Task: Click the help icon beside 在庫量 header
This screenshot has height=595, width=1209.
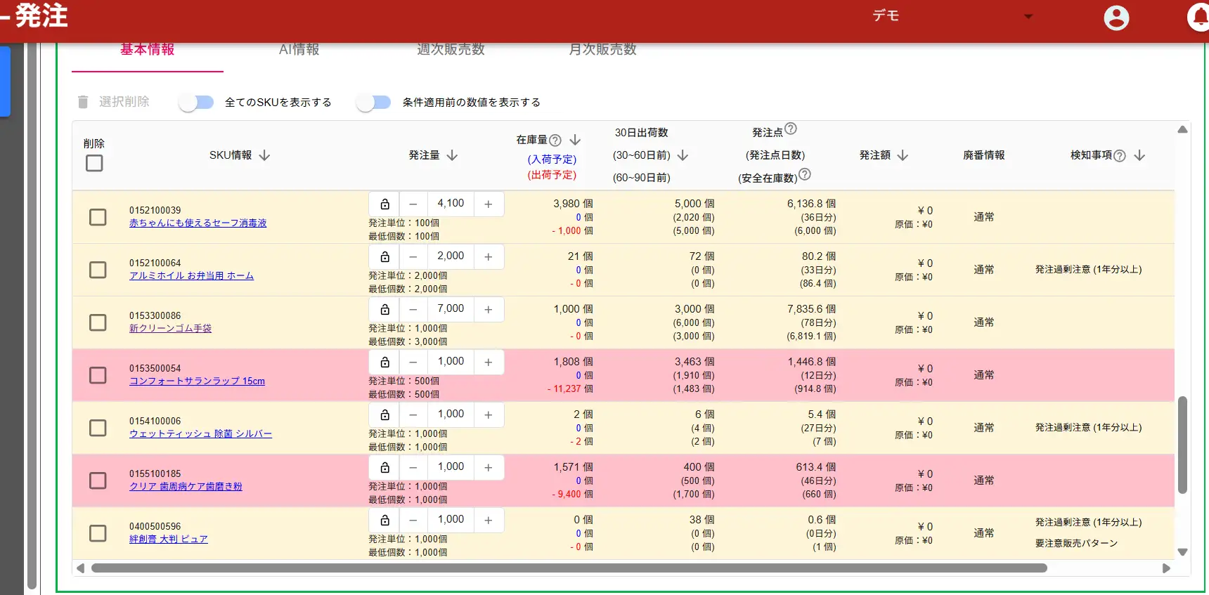Action: point(555,140)
